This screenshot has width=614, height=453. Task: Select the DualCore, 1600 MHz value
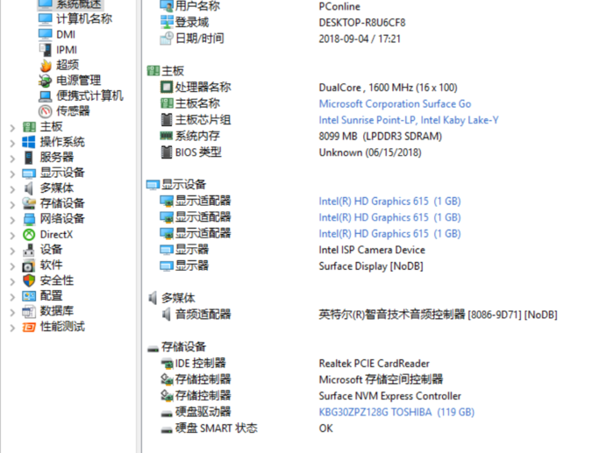(x=388, y=88)
